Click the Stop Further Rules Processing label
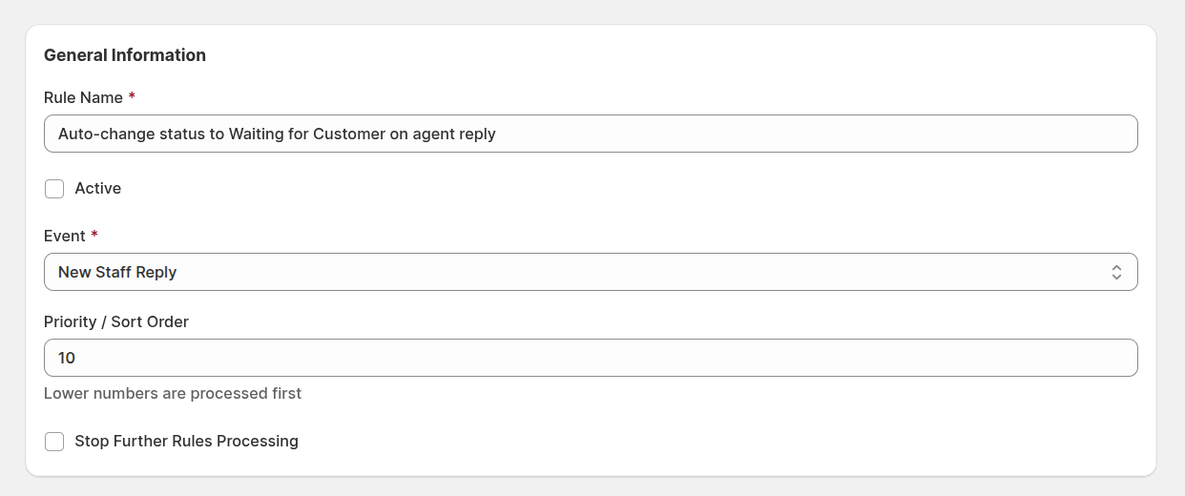The width and height of the screenshot is (1185, 496). [187, 442]
